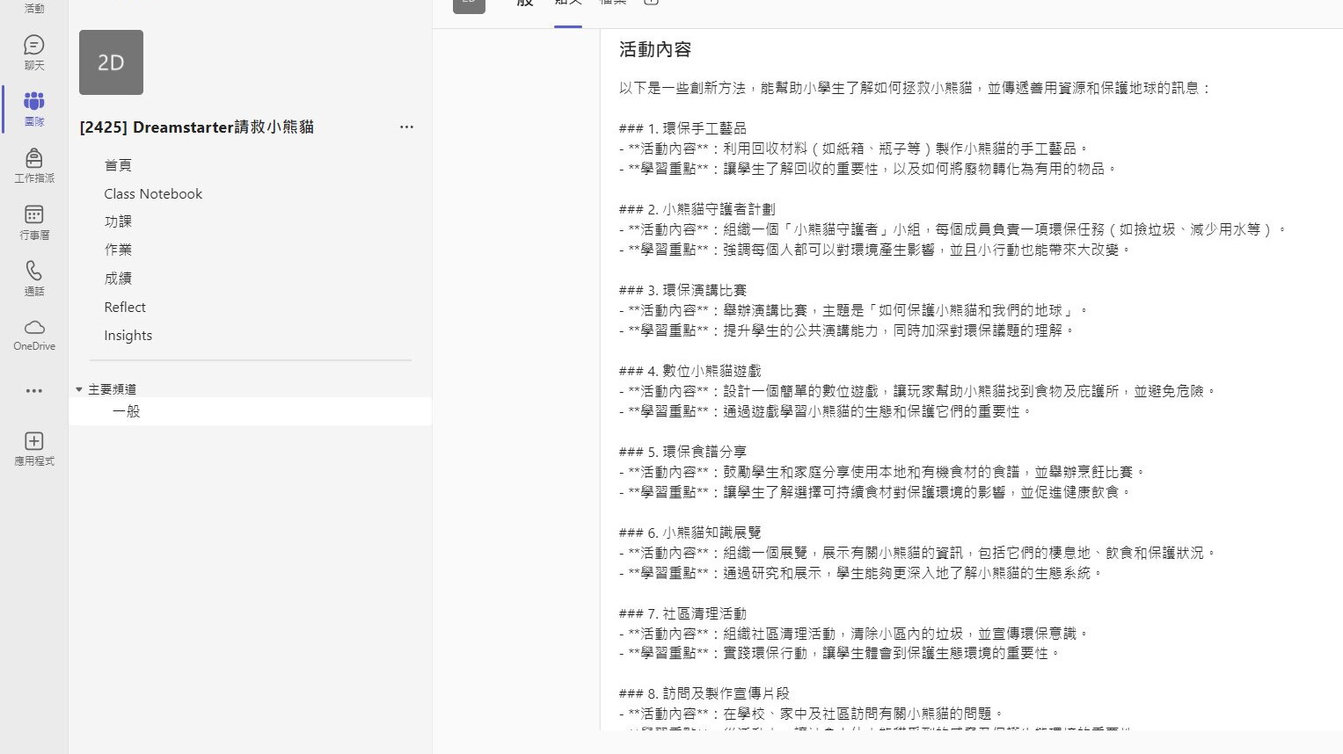
Task: Collapse the 主要頻道 channel section
Action: [x=79, y=389]
